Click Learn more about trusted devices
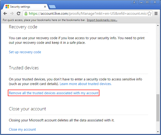161x135 pixels. point(86,84)
